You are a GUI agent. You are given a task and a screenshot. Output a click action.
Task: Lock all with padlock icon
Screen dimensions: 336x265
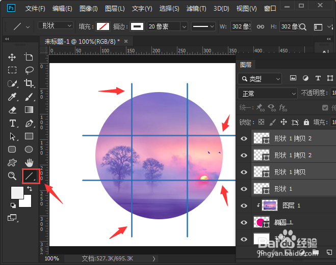point(306,122)
